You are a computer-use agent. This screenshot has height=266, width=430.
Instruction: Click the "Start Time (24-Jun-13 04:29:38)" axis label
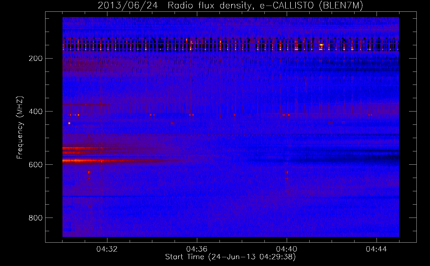[230, 257]
